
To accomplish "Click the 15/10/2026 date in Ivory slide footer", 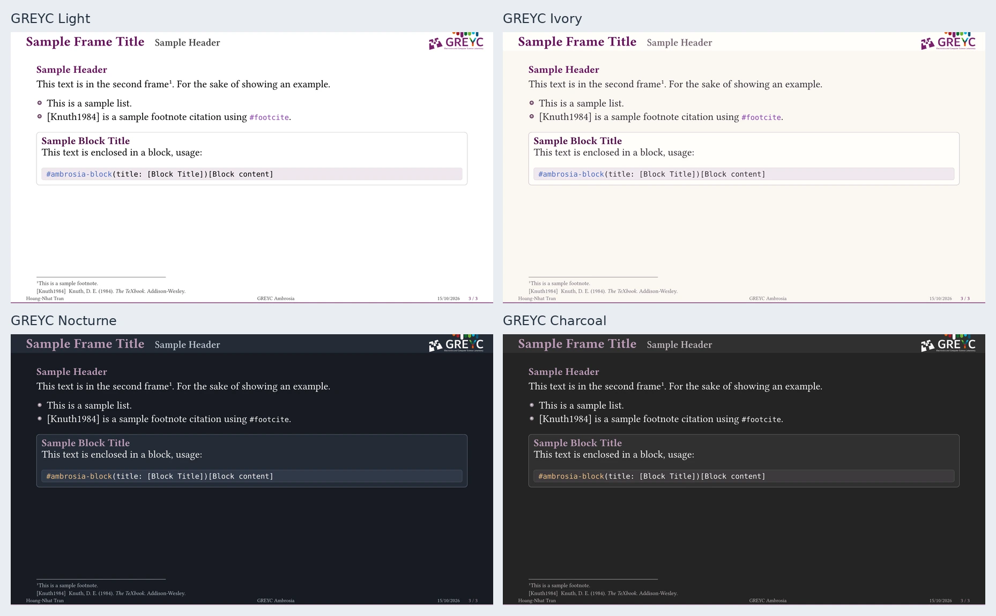I will [x=941, y=298].
